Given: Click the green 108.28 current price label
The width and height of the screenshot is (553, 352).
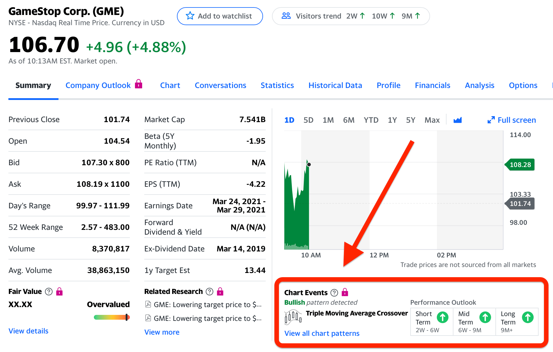Looking at the screenshot, I should 520,165.
